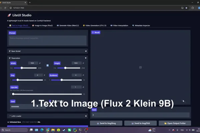Click the image placeholder icon in Result panel

click(x=140, y=67)
